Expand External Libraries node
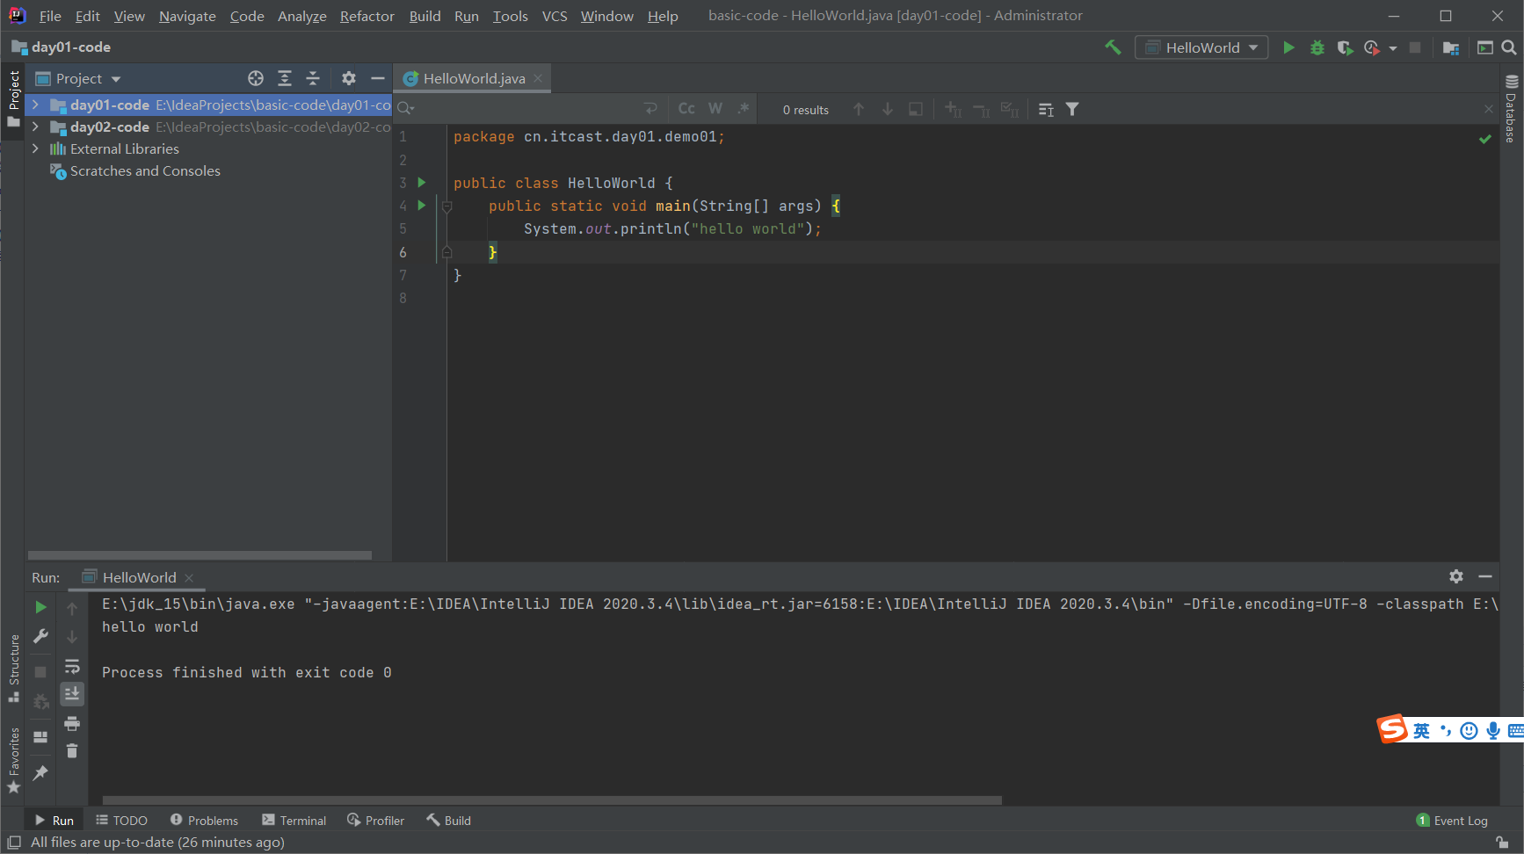The height and width of the screenshot is (854, 1524). [35, 148]
